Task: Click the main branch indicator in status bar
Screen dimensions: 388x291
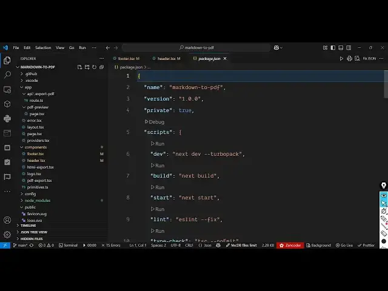Action: pyautogui.click(x=20, y=245)
